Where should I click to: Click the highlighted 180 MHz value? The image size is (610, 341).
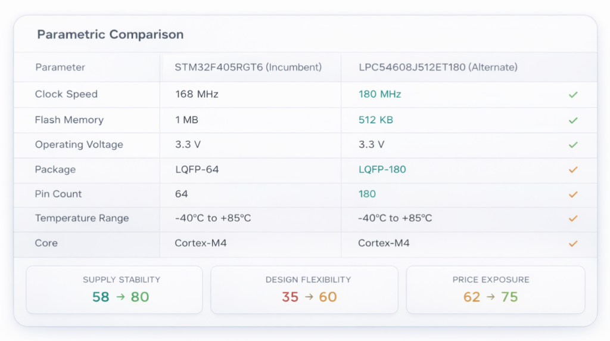point(379,94)
